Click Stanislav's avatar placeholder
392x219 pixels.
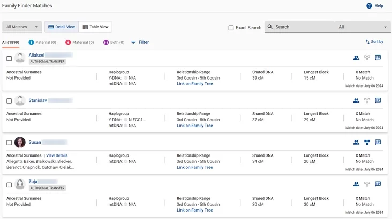click(x=20, y=100)
